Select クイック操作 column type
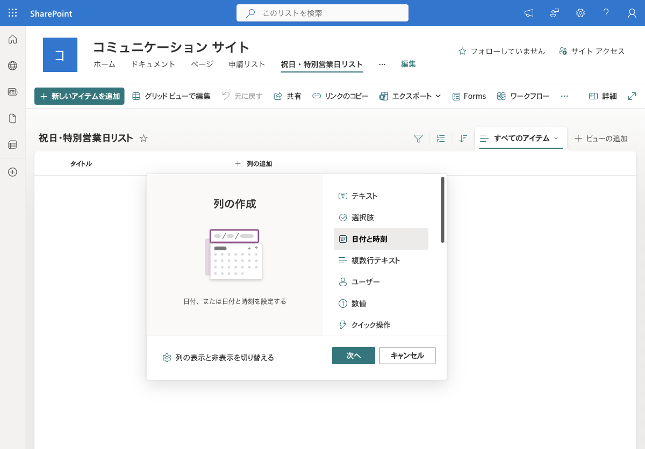Image resolution: width=645 pixels, height=449 pixels. (381, 325)
